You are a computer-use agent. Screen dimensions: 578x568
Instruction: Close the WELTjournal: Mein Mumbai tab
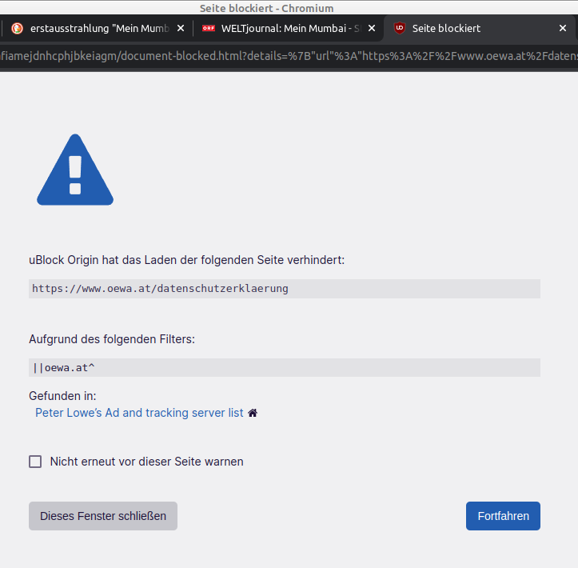[x=372, y=29]
